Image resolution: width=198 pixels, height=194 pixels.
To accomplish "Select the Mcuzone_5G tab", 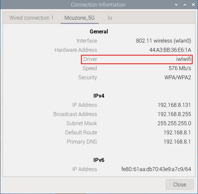I will [x=80, y=18].
